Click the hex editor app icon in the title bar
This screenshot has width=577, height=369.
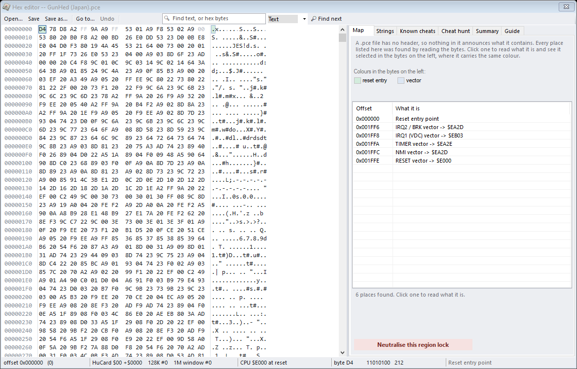click(x=6, y=7)
